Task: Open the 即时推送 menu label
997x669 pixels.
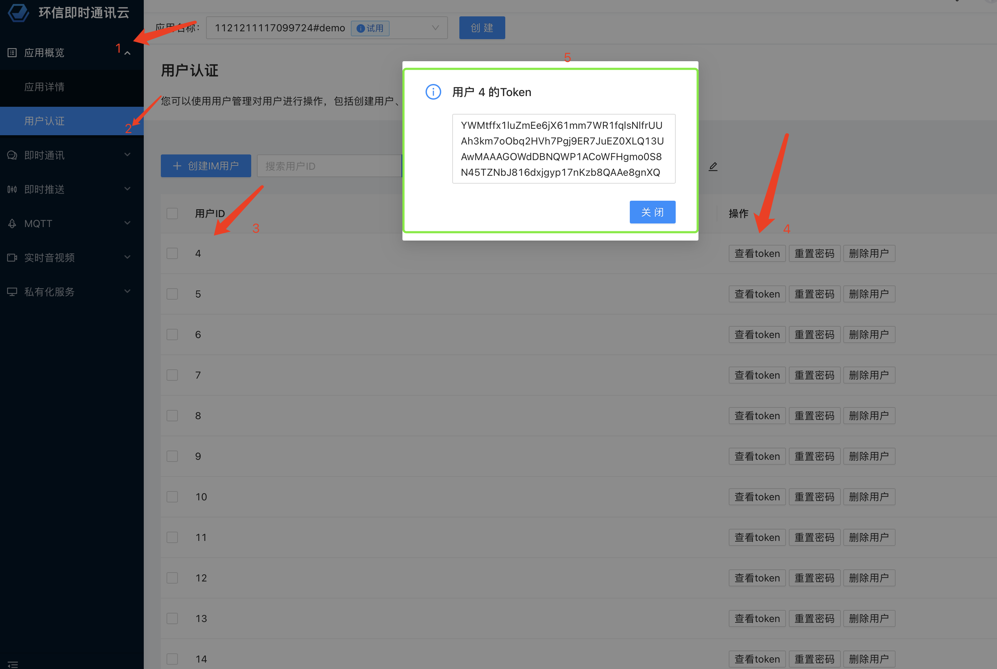Action: click(x=44, y=189)
